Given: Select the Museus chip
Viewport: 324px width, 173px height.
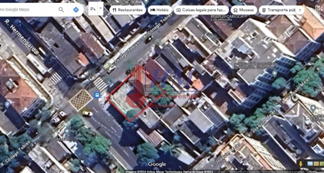Looking at the screenshot, I should coord(244,10).
